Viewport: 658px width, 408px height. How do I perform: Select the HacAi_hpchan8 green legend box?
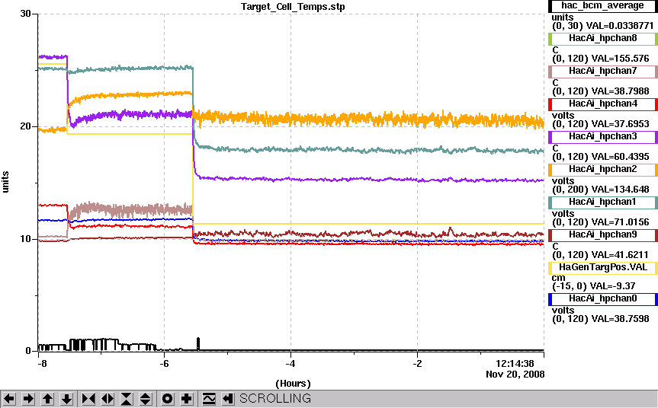tap(602, 39)
